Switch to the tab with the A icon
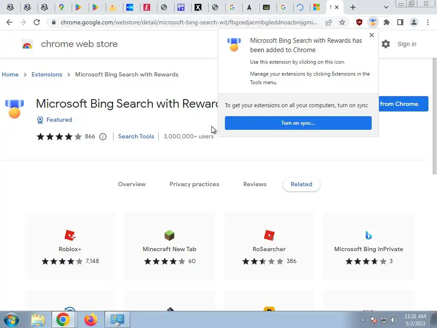The height and width of the screenshot is (328, 437). [x=249, y=8]
